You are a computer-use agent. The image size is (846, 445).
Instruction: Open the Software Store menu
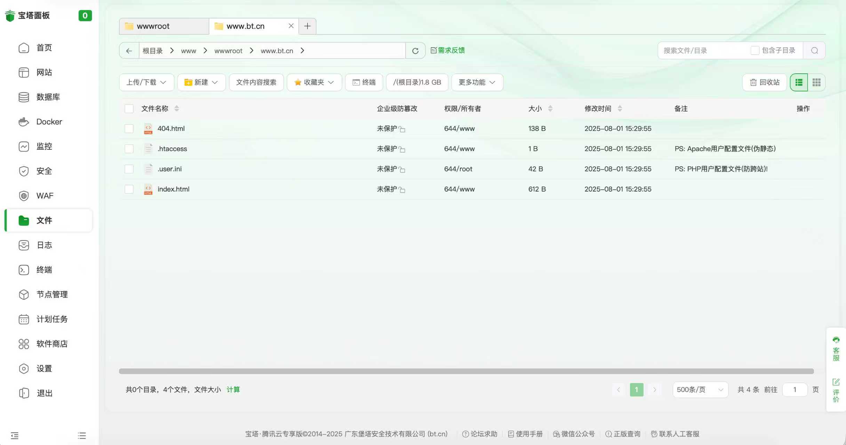coord(51,344)
